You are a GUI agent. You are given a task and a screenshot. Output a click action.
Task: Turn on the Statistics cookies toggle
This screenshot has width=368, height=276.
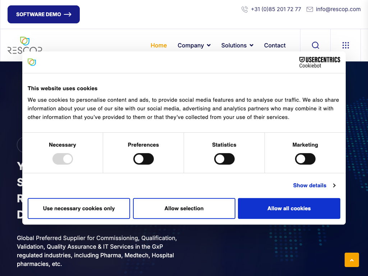224,159
